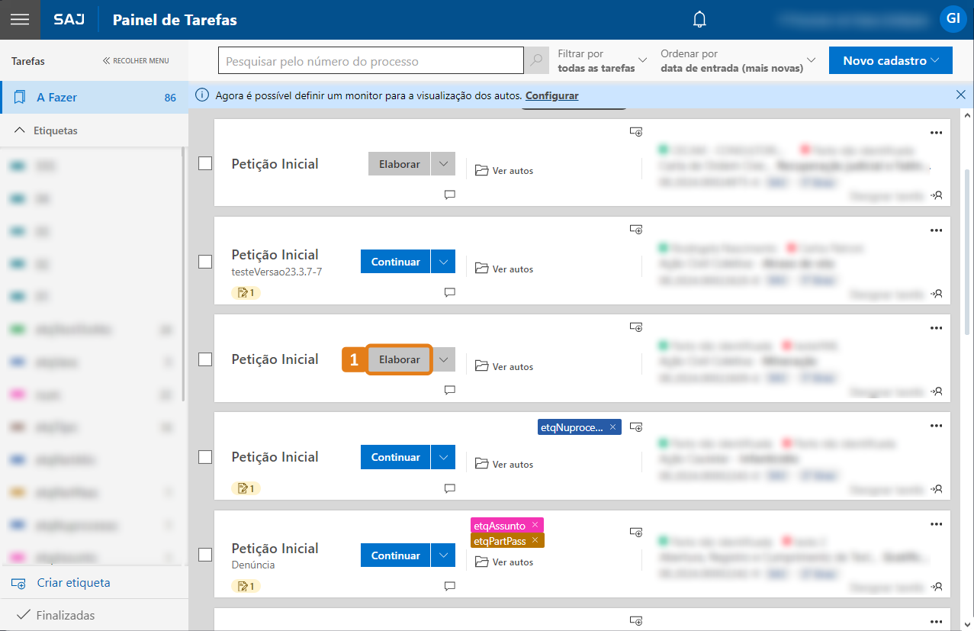
Task: Select checkbox of the first Petição Inicial task
Action: pyautogui.click(x=205, y=163)
